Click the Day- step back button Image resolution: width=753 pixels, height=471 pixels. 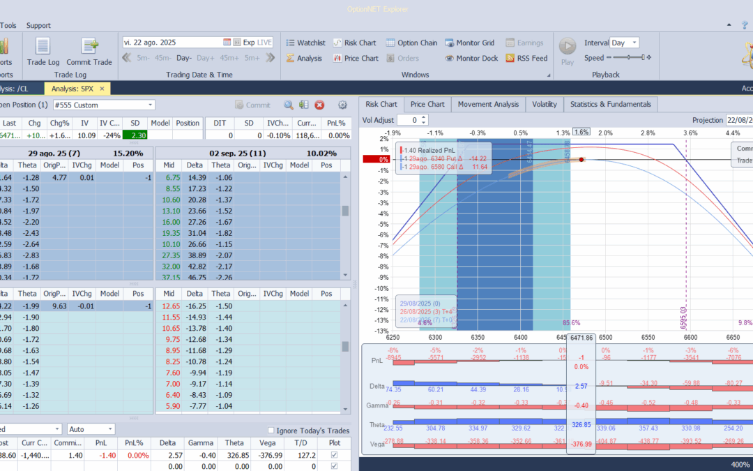(184, 58)
